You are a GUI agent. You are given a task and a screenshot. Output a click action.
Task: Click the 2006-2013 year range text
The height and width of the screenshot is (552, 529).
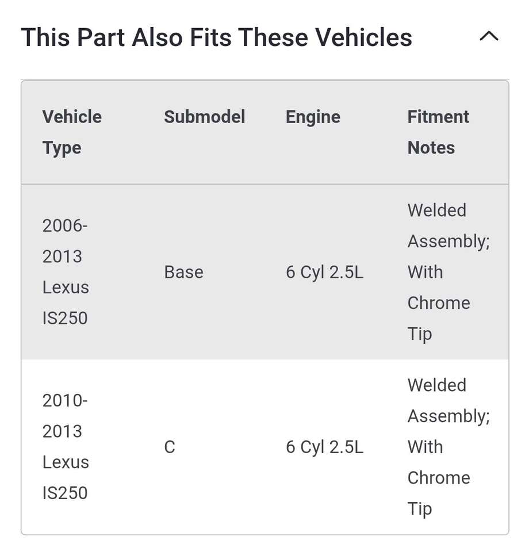pyautogui.click(x=64, y=241)
